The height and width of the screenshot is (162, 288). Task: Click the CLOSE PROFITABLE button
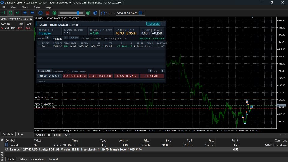coord(101,76)
